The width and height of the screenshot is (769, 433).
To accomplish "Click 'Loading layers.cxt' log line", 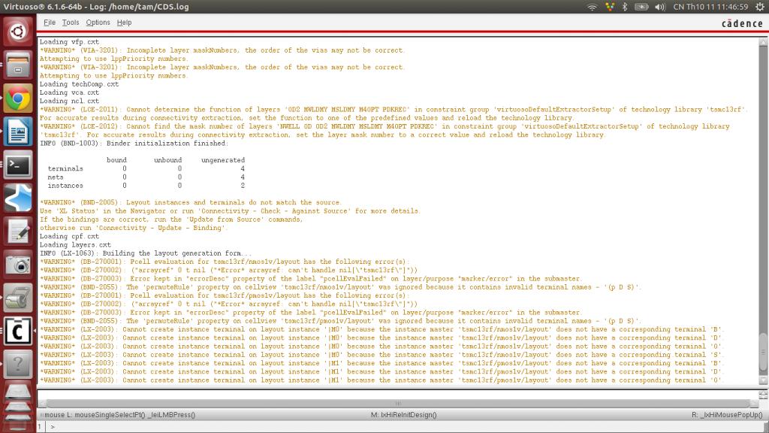I will [75, 244].
